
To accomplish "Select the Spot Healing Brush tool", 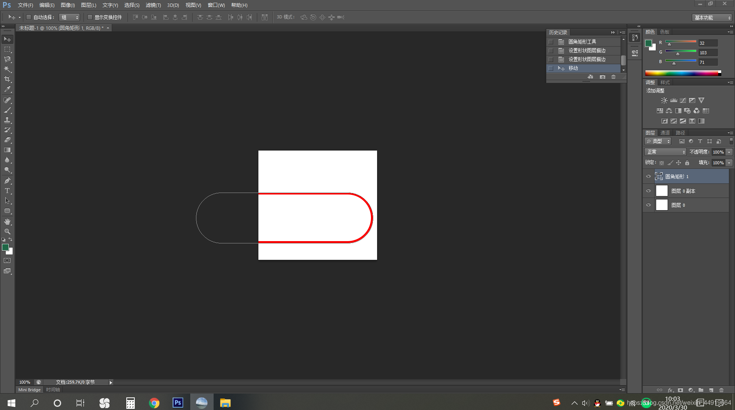I will [x=7, y=100].
